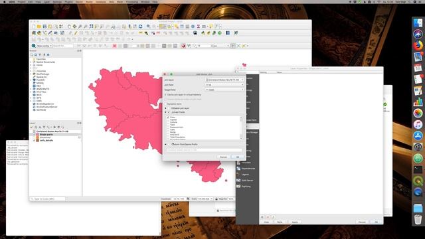Open the Trash in the Dock
This screenshot has height=239, width=425.
[418, 220]
